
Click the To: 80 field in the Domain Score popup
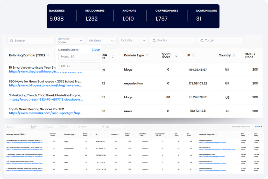pyautogui.click(x=79, y=66)
